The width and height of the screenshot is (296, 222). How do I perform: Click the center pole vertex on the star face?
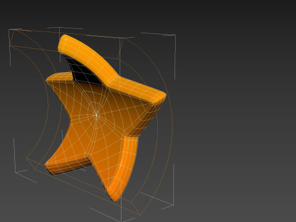97,115
